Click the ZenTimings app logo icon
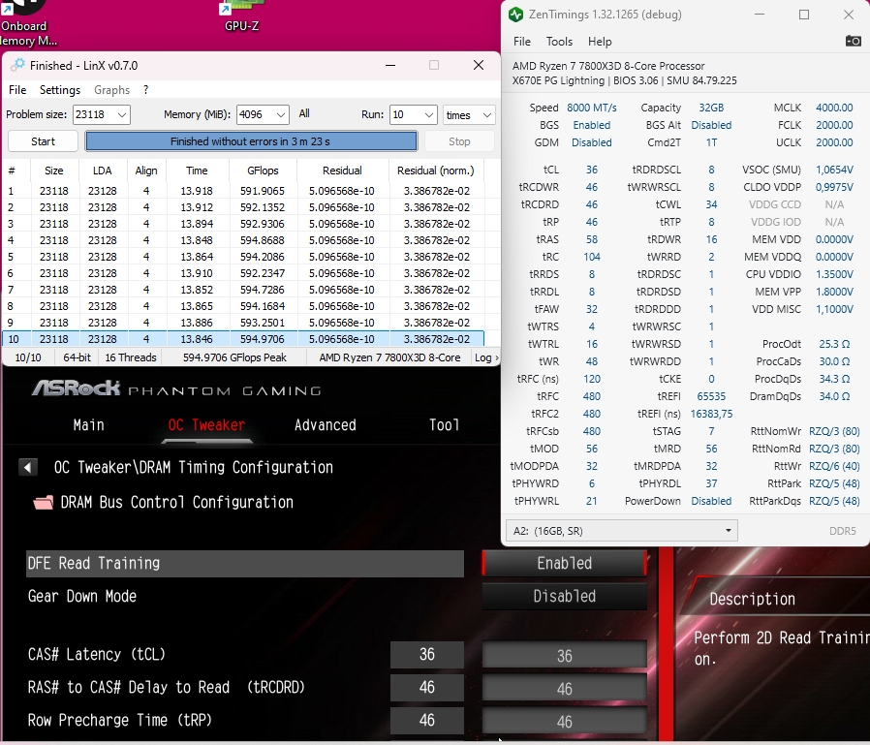 515,15
